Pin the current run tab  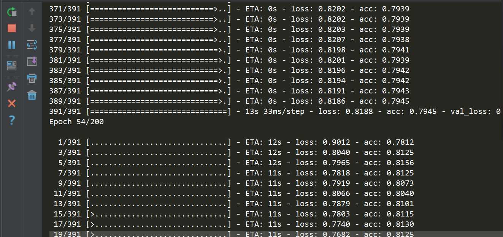12,87
